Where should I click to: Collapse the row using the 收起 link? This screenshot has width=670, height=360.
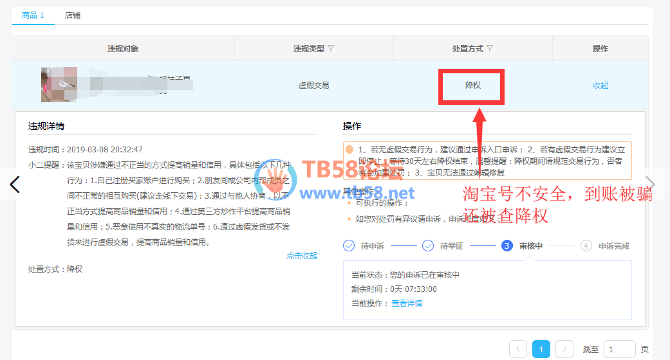(600, 85)
